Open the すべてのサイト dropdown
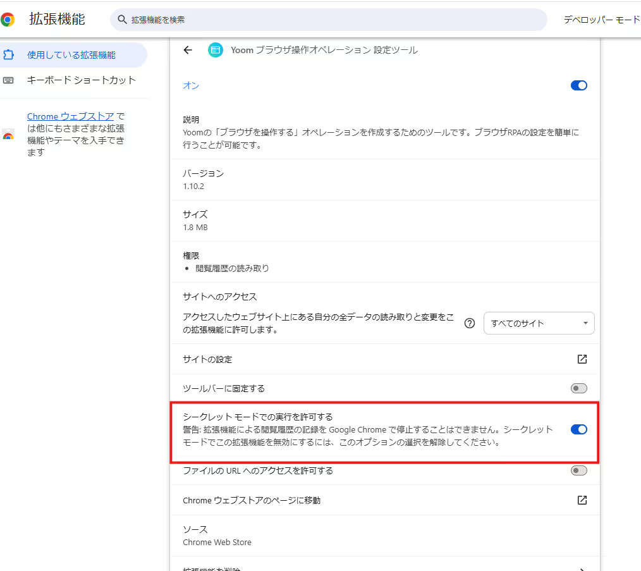 [539, 323]
